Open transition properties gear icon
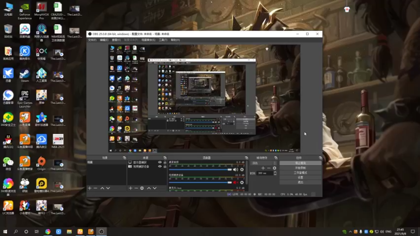The image size is (420, 236). [x=274, y=168]
